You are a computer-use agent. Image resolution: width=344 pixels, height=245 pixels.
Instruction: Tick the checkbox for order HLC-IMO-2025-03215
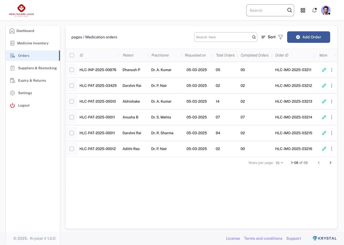(72, 133)
